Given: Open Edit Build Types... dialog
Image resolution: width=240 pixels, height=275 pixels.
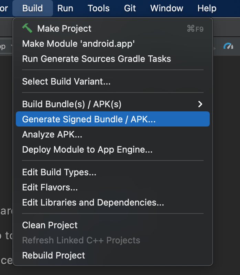Looking at the screenshot, I should [x=59, y=172].
